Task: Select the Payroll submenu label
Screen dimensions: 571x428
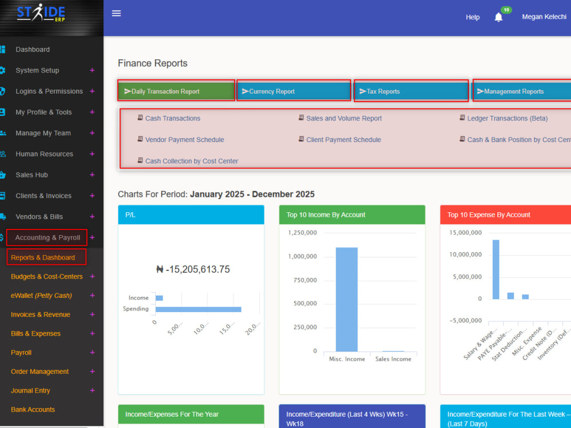Action: point(21,353)
